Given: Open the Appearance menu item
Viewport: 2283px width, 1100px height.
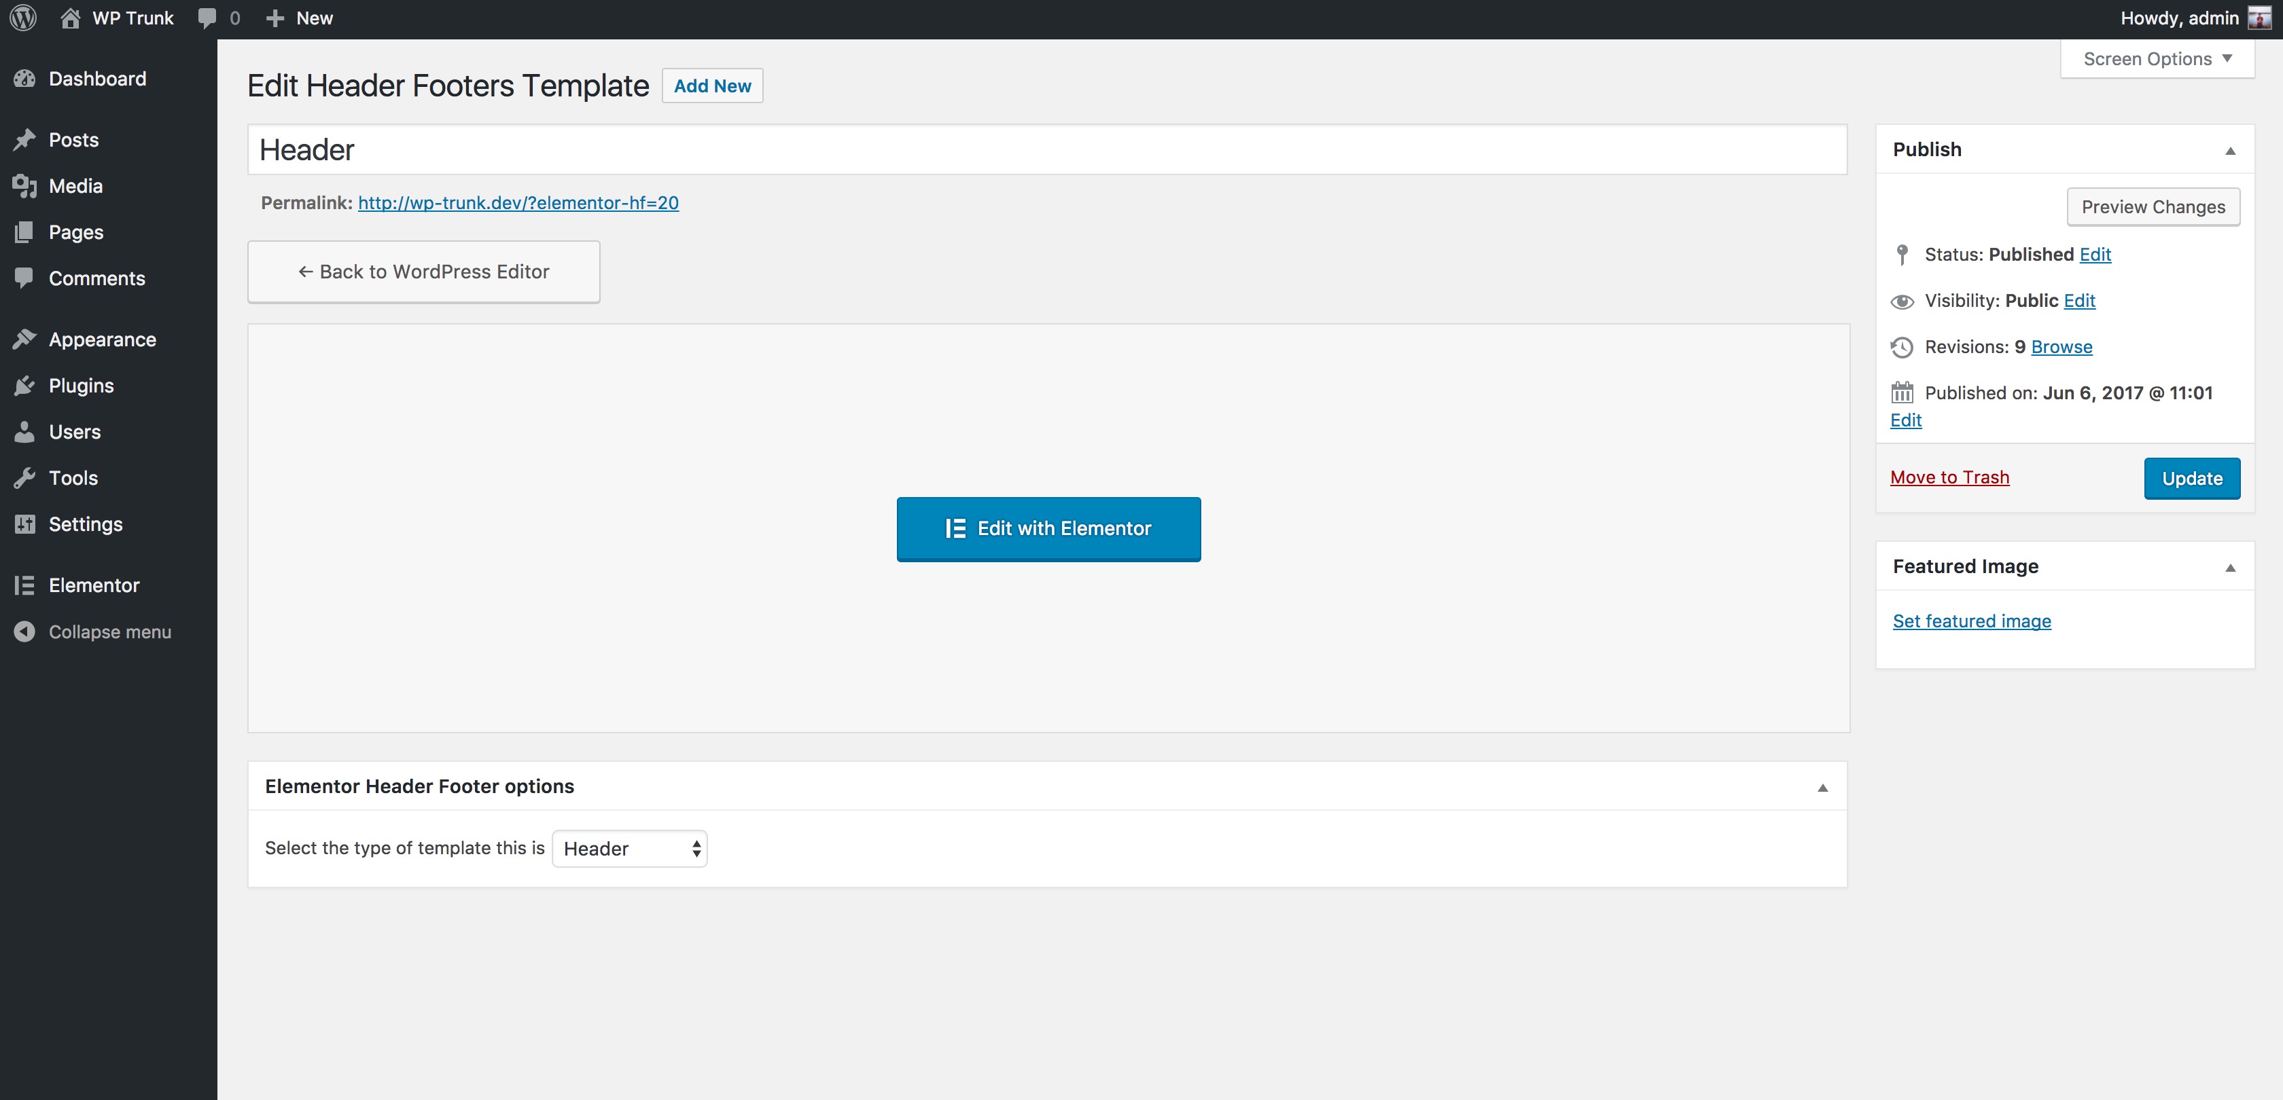Looking at the screenshot, I should click(102, 337).
